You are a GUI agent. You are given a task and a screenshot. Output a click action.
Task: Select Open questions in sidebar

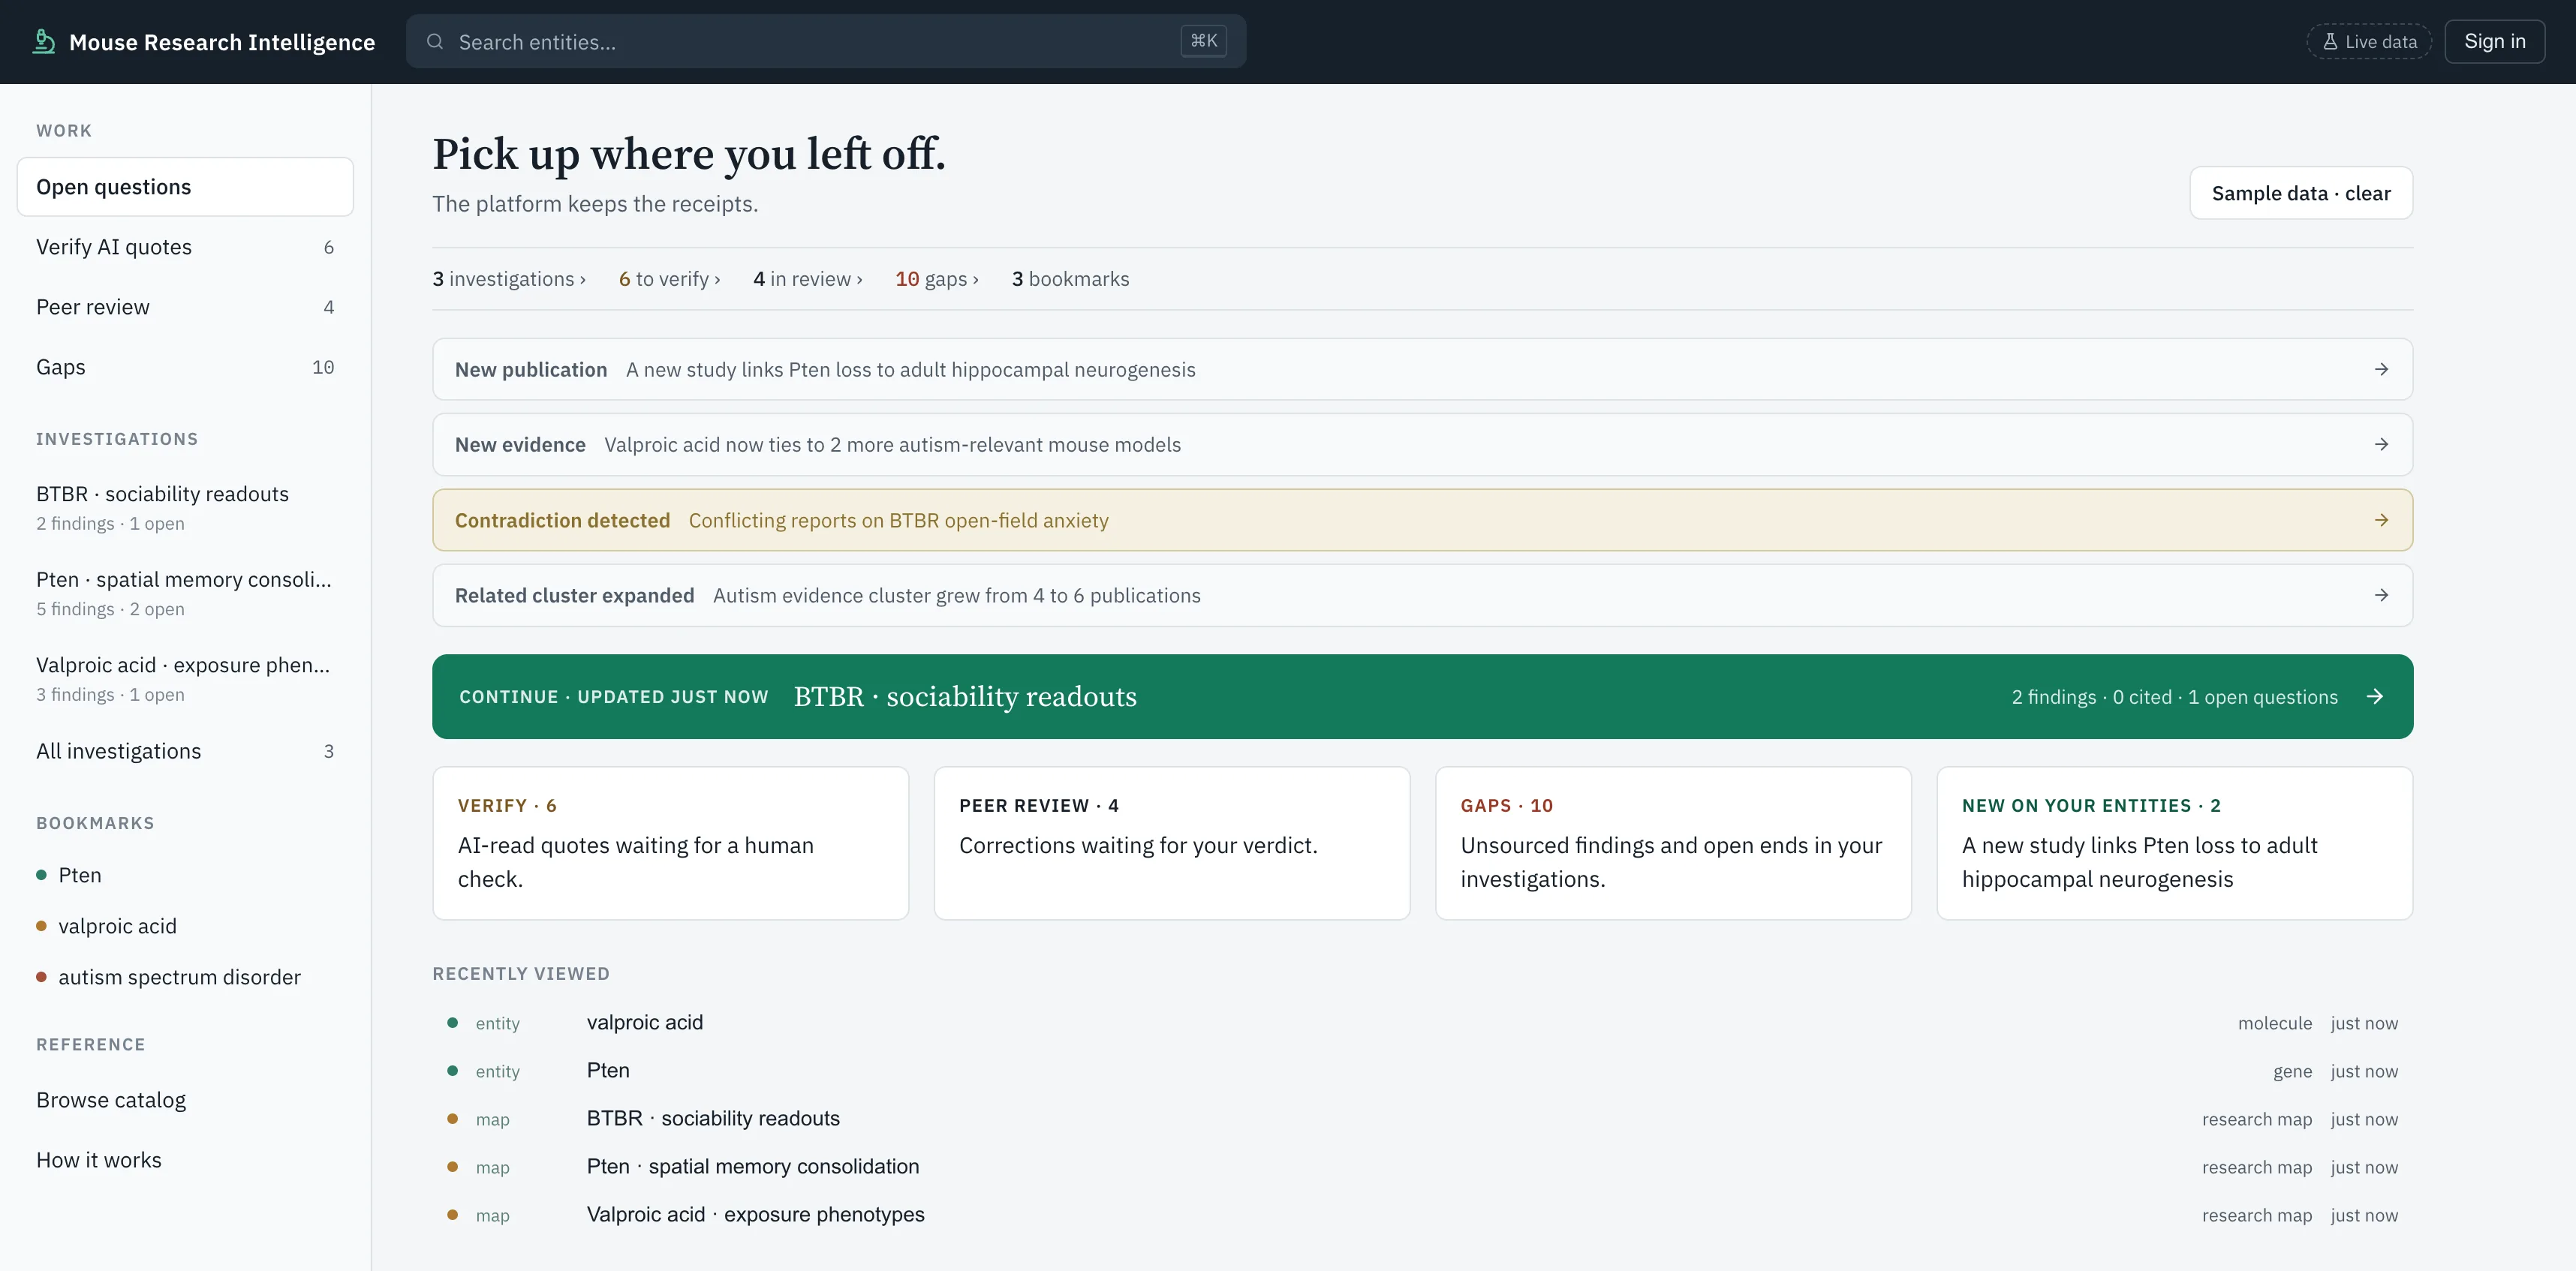click(185, 187)
